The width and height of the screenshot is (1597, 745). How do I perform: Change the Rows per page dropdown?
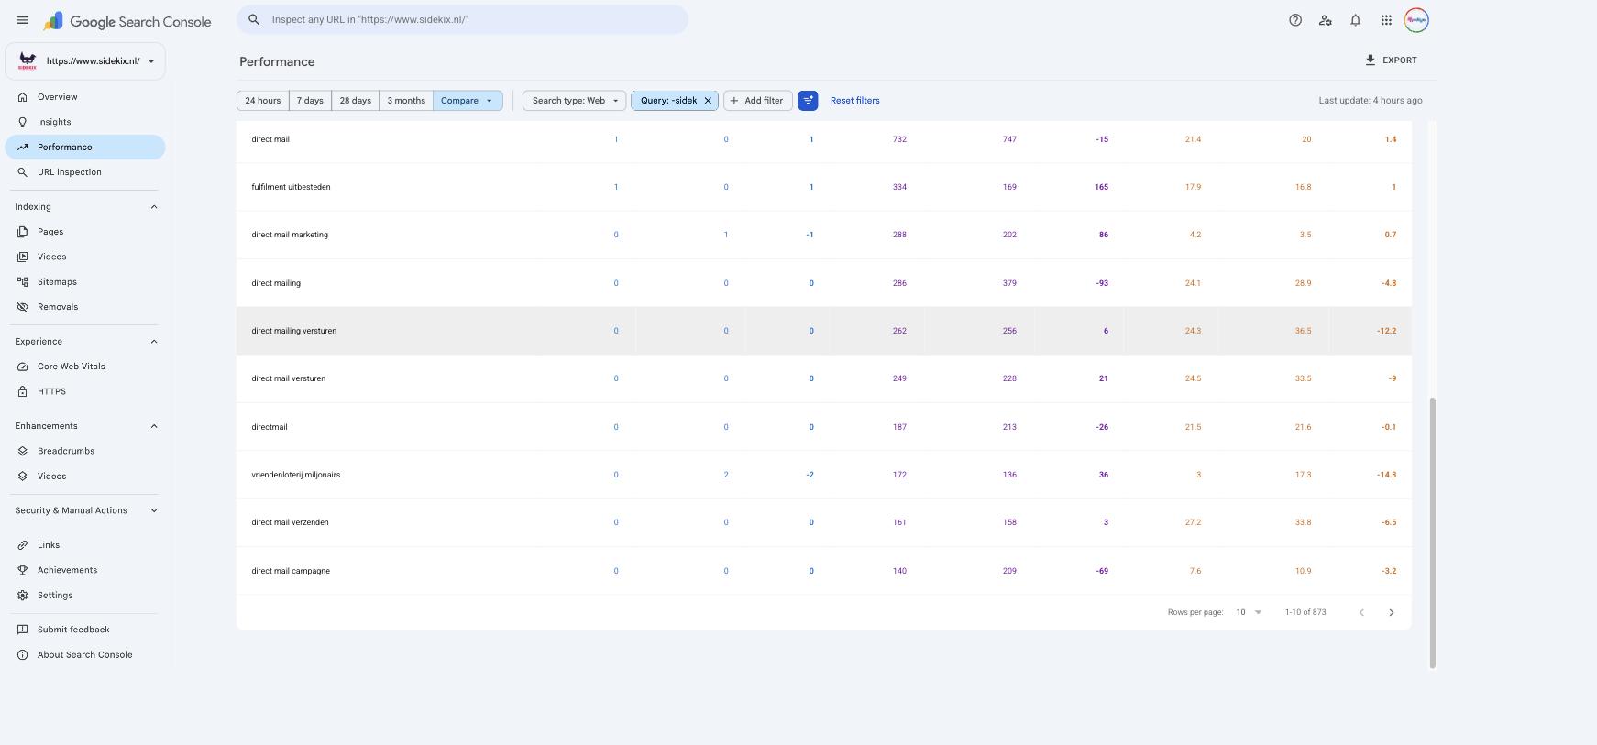pos(1249,612)
